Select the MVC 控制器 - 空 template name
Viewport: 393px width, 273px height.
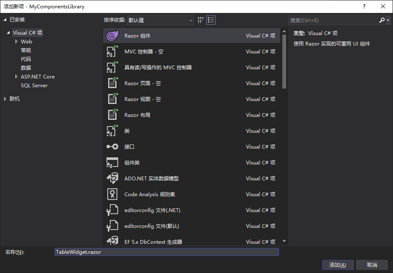[144, 52]
